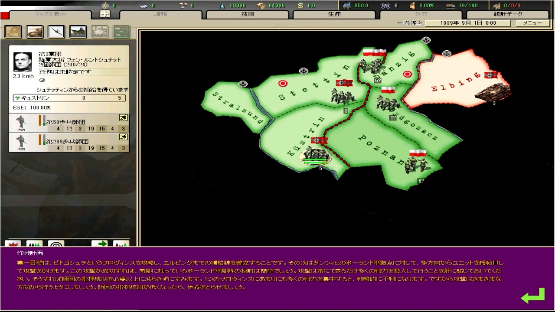Select the German army stack in Küstrin
Viewport: 555px width, 312px height.
click(315, 155)
